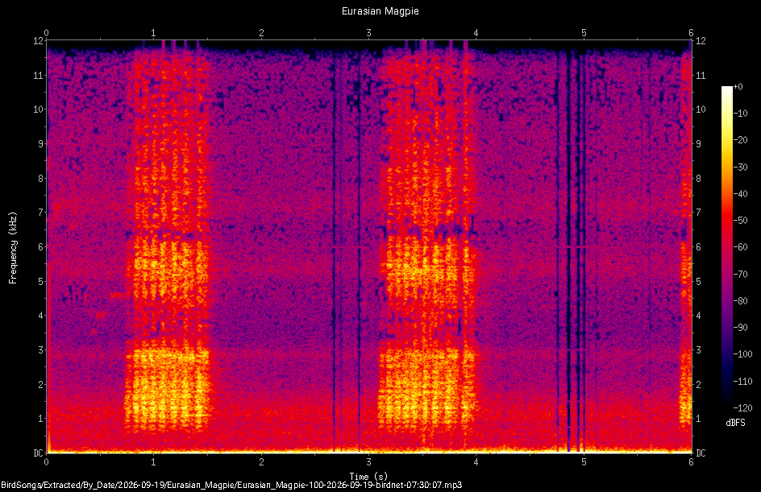761x492 pixels.
Task: Click the "-40" colorbar value
Action: [x=740, y=194]
